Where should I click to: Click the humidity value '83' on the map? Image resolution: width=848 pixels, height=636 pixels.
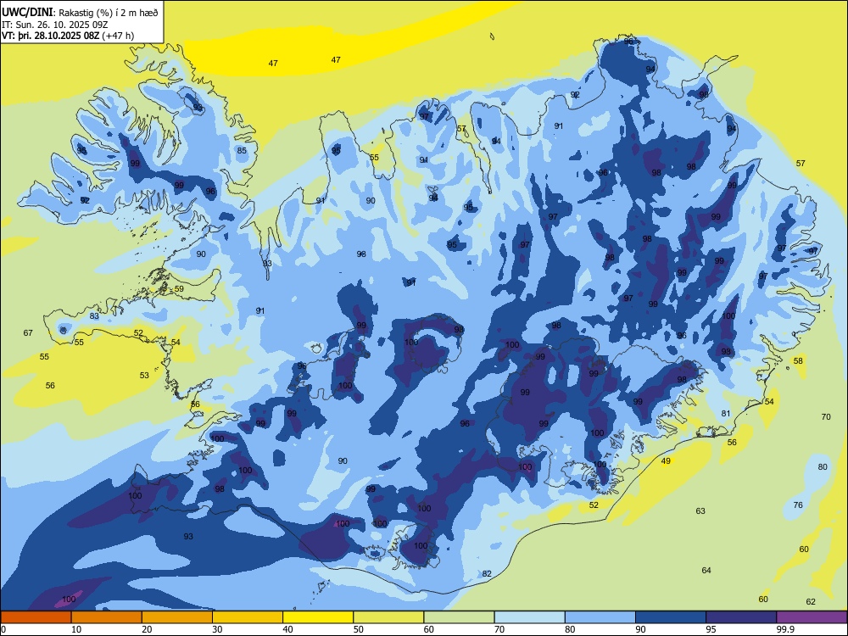point(94,315)
